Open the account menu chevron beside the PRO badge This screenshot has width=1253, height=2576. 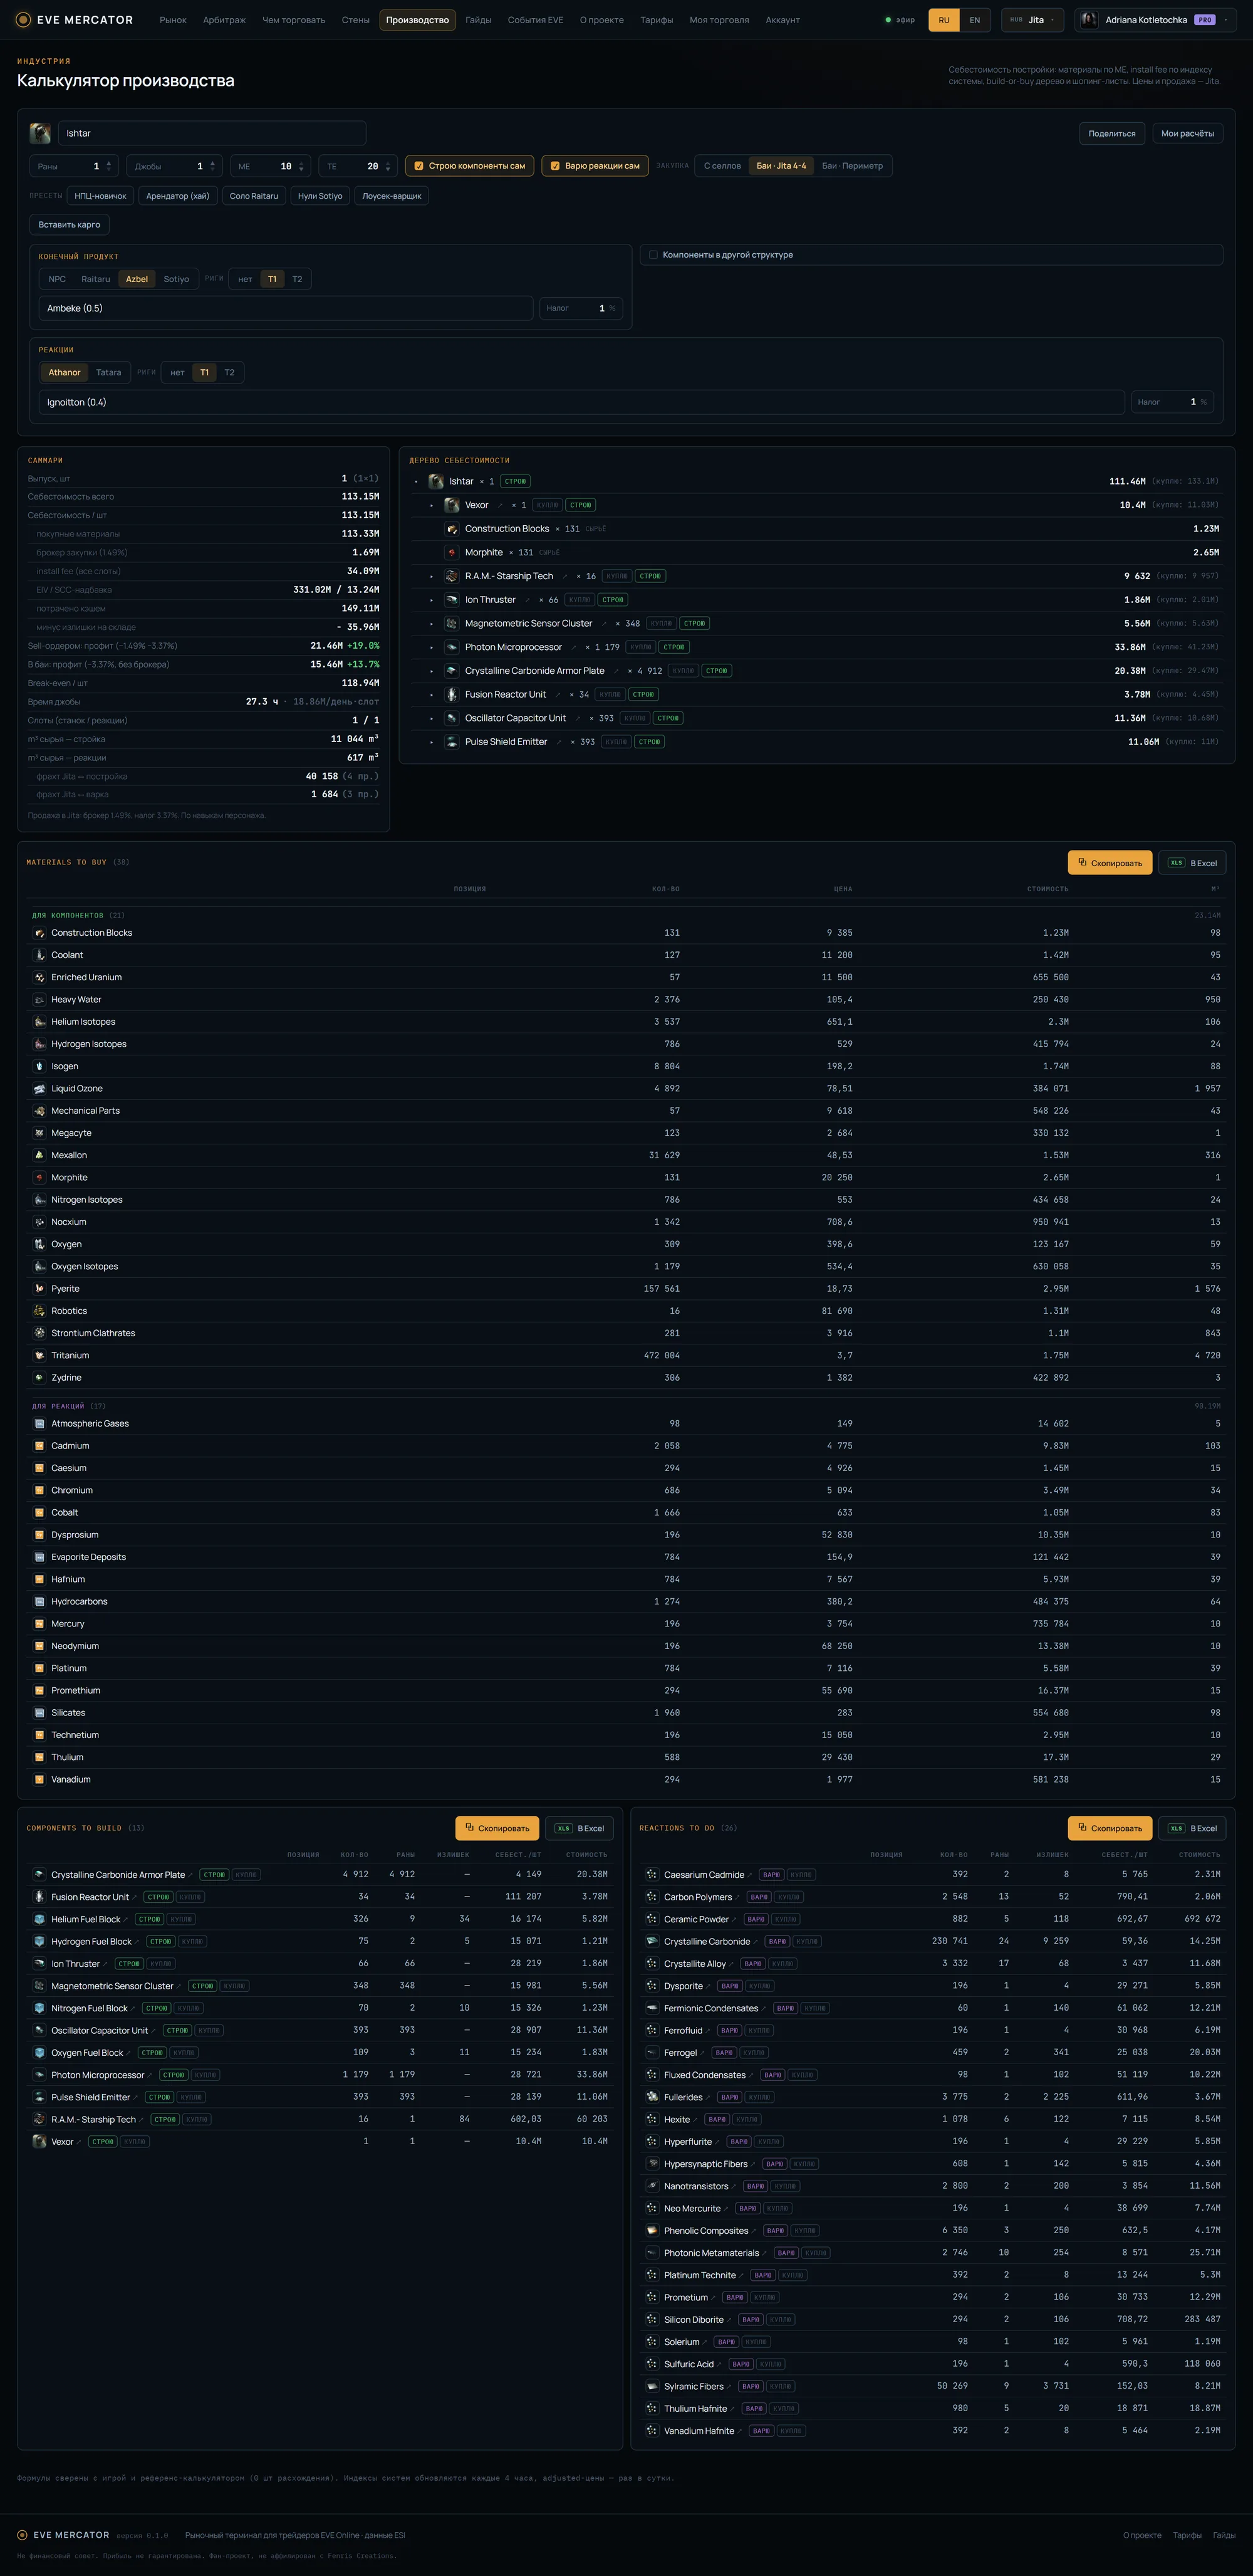click(x=1226, y=20)
